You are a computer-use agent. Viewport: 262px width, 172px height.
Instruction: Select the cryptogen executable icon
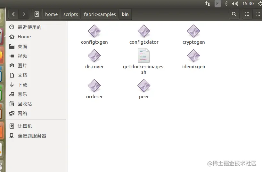[x=193, y=31]
